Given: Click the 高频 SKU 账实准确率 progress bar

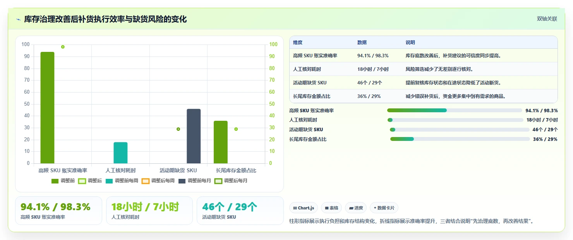Looking at the screenshot, I should coord(455,110).
